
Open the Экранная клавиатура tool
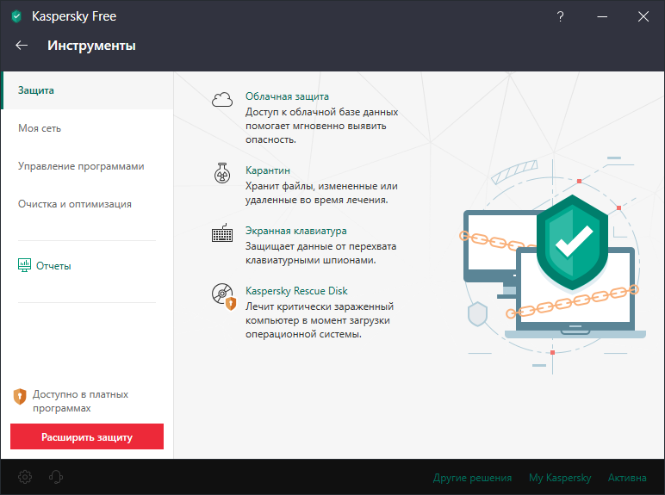click(x=295, y=231)
